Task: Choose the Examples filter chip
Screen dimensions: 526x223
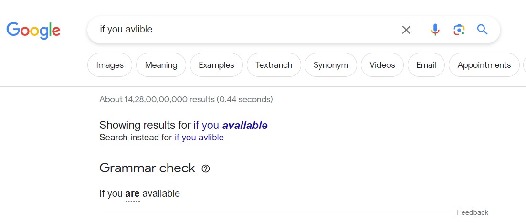Action: [x=216, y=65]
